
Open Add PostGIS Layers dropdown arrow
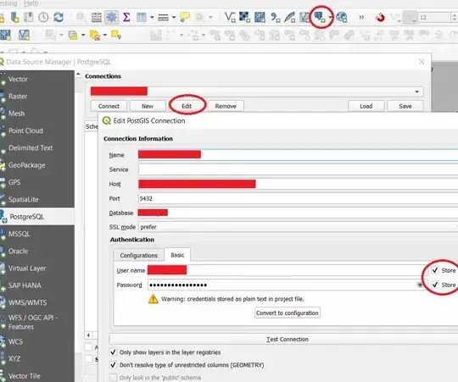point(330,17)
